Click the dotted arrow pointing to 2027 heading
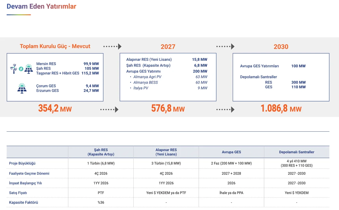 [112, 47]
